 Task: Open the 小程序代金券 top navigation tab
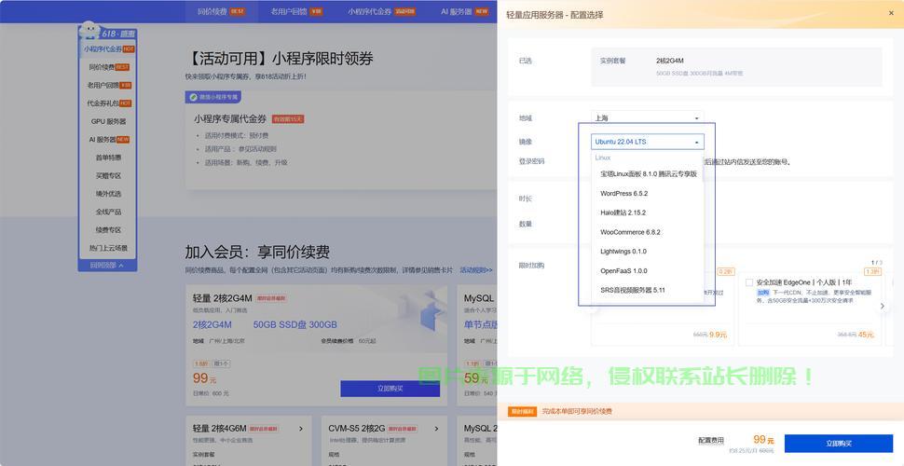381,11
